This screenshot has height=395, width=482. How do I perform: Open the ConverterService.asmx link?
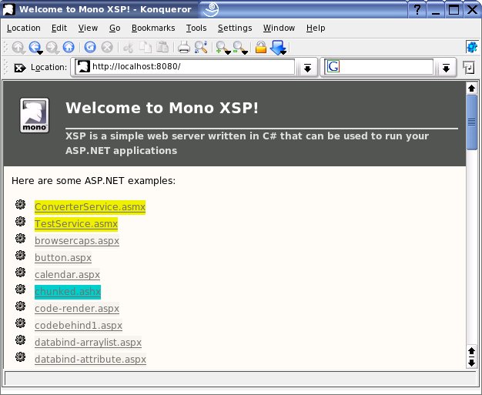pyautogui.click(x=90, y=207)
